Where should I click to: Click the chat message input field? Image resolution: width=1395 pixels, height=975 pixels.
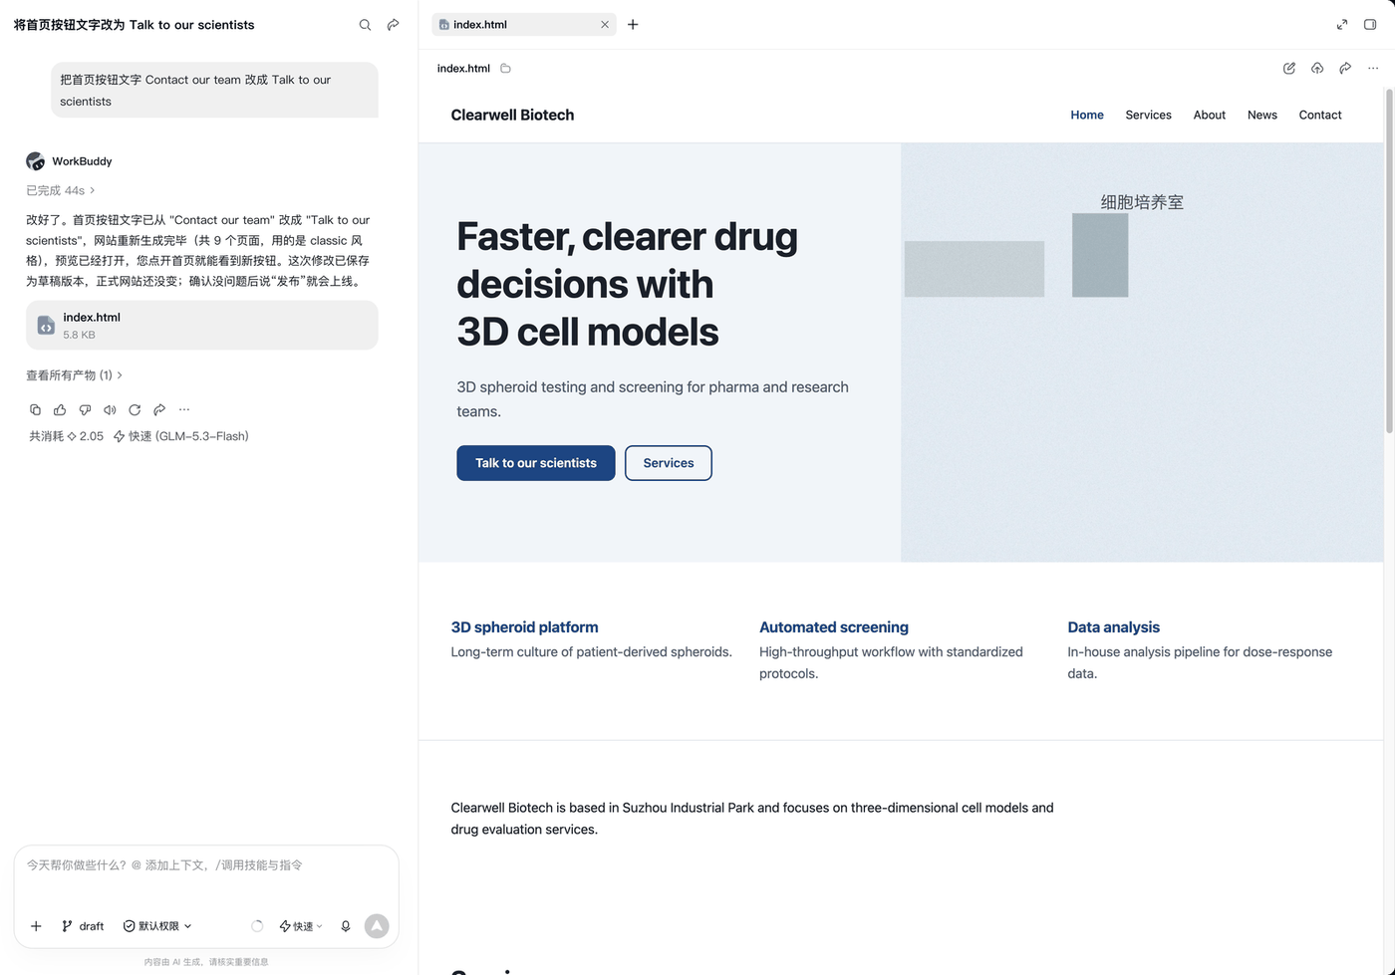206,876
